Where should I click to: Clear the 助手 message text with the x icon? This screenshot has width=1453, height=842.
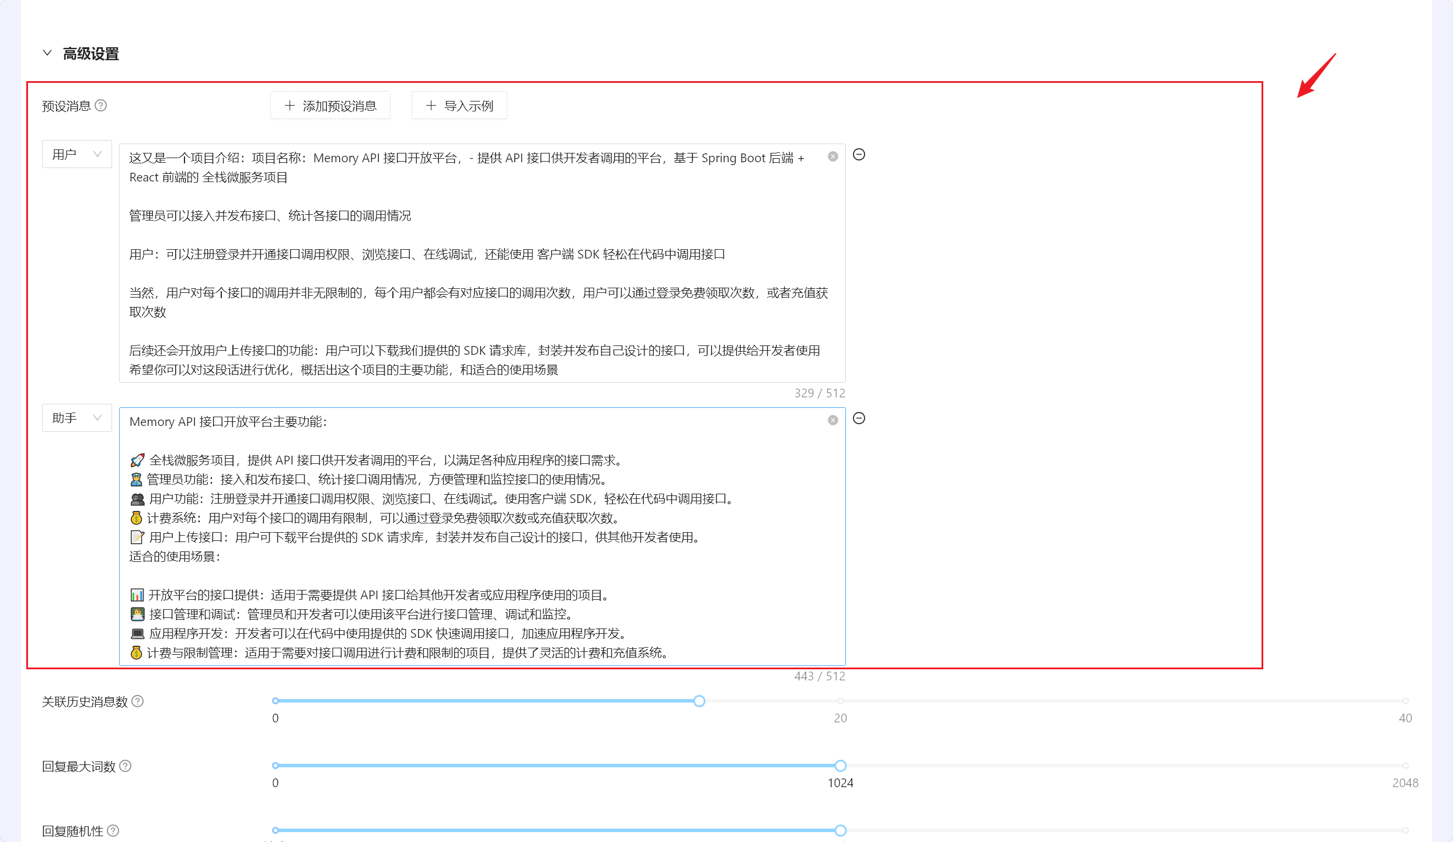pyautogui.click(x=833, y=420)
